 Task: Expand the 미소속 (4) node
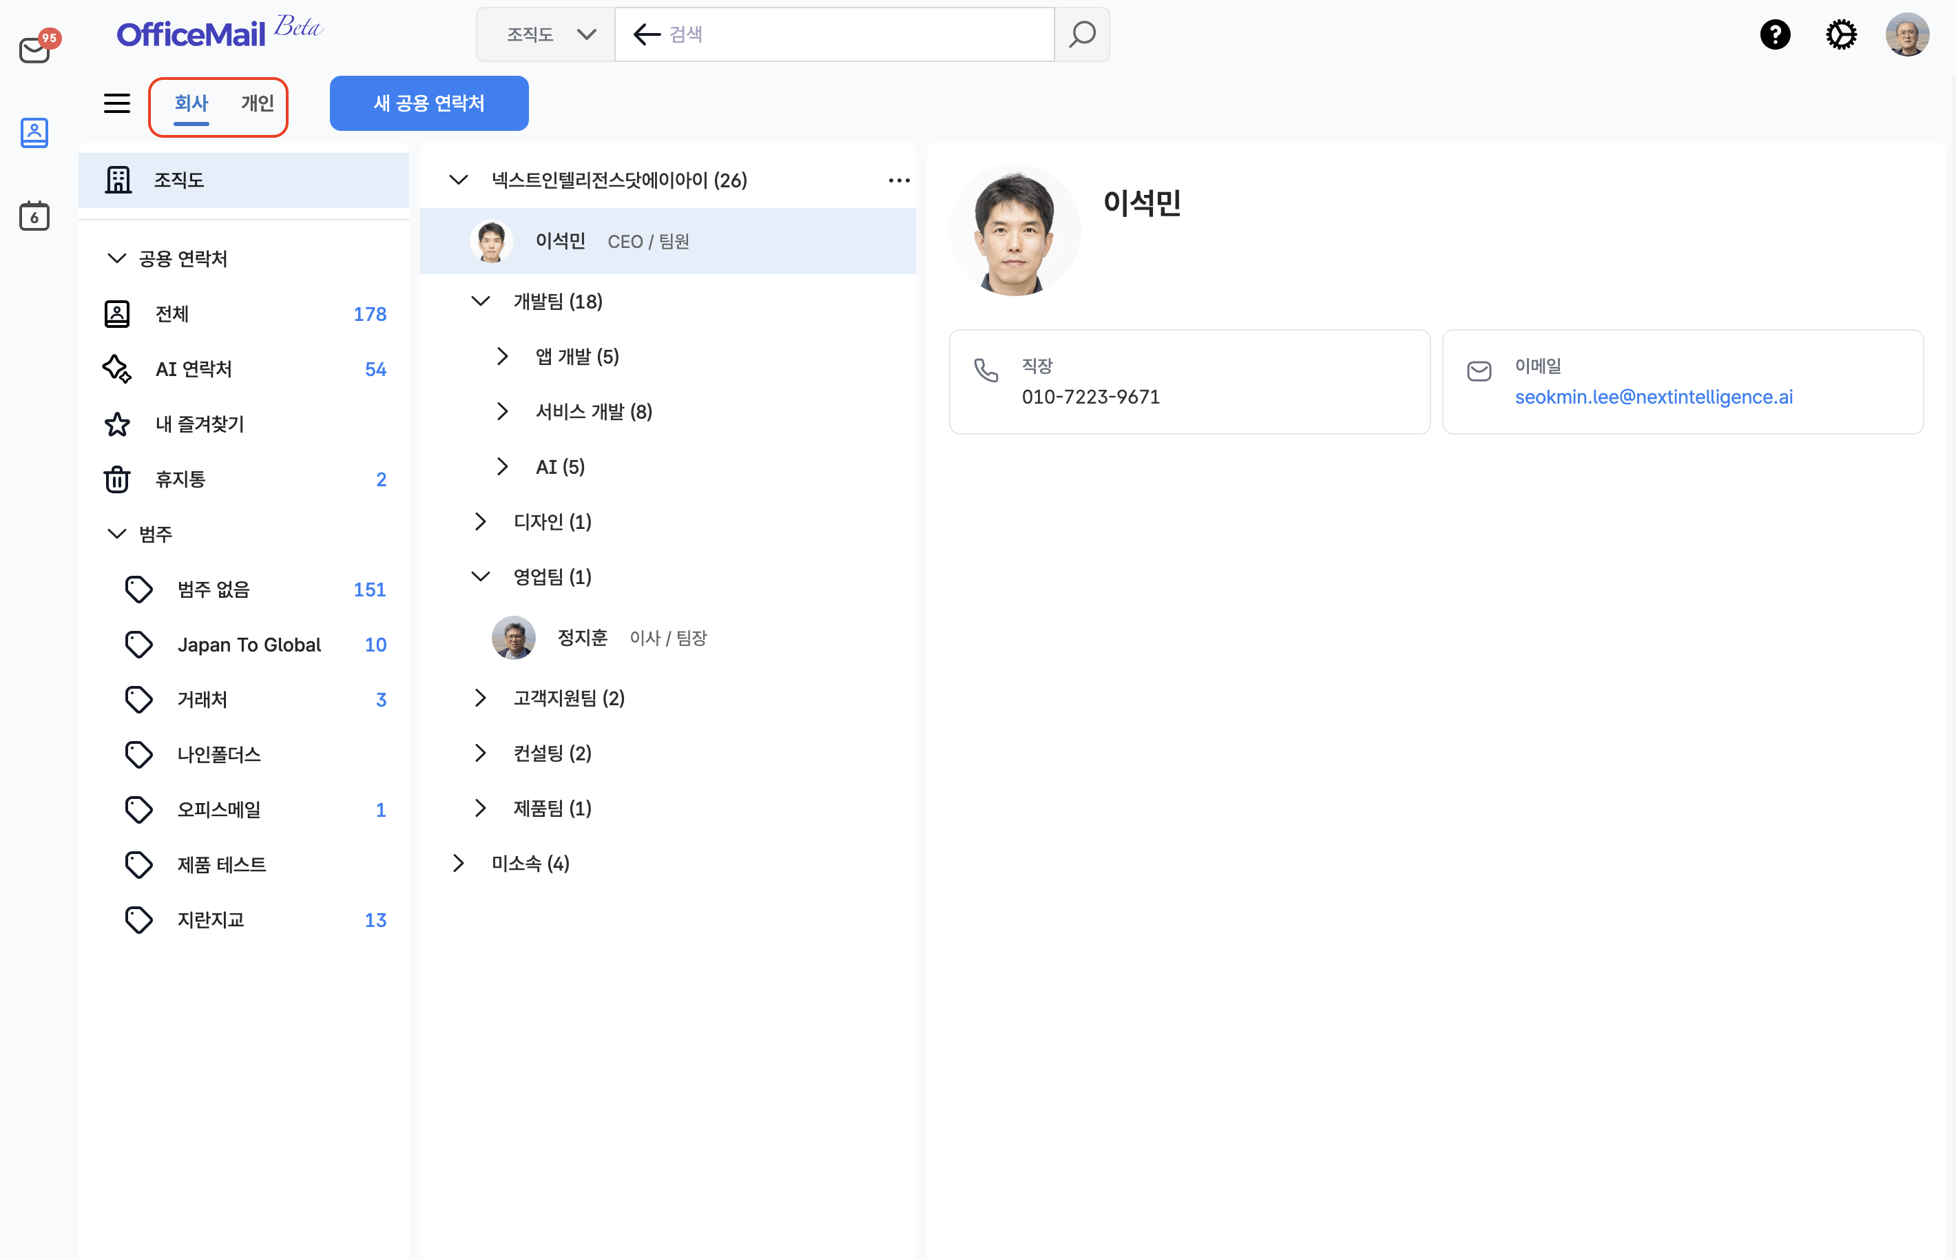click(x=459, y=863)
